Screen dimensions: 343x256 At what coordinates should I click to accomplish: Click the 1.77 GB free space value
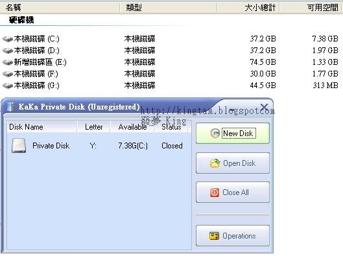click(x=325, y=74)
